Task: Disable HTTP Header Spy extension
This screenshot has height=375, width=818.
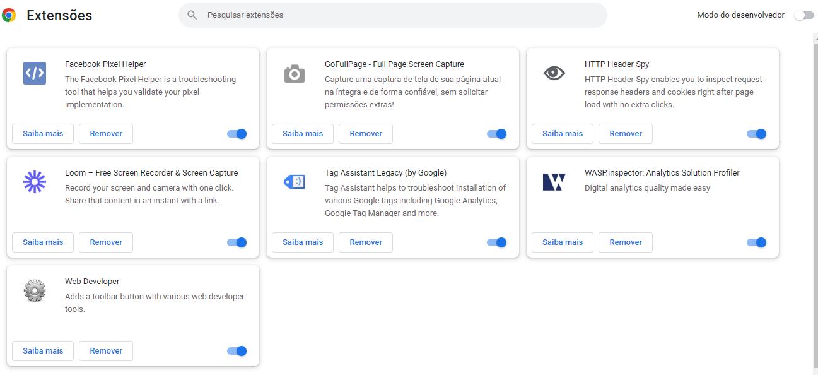Action: [x=757, y=134]
